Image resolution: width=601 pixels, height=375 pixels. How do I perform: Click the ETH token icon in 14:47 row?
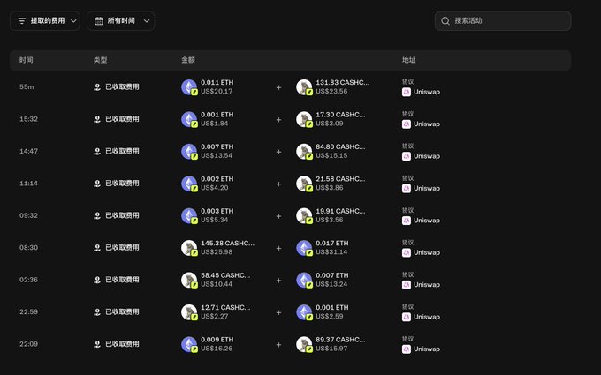click(189, 151)
